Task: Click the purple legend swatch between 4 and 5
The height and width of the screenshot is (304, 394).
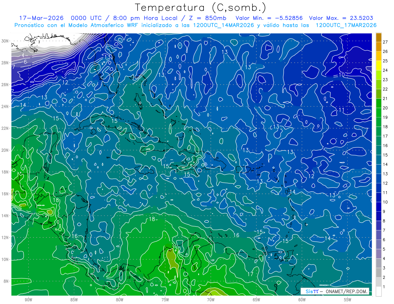Action: click(x=379, y=254)
